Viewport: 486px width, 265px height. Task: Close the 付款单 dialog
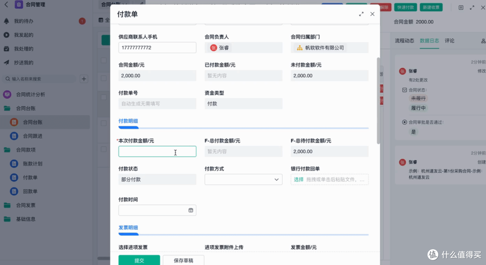pos(372,14)
